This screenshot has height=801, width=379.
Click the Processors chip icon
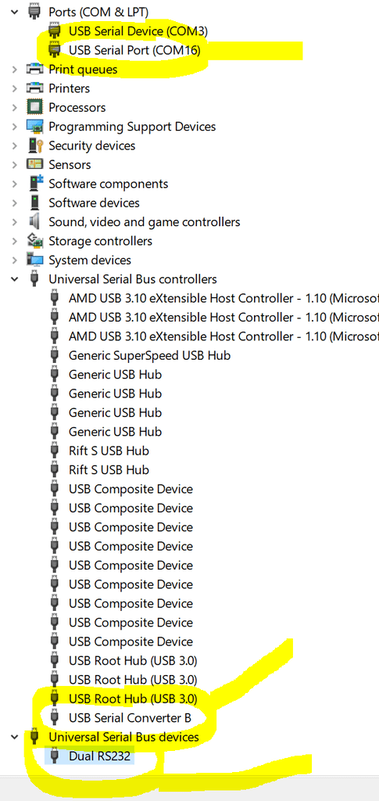34,107
